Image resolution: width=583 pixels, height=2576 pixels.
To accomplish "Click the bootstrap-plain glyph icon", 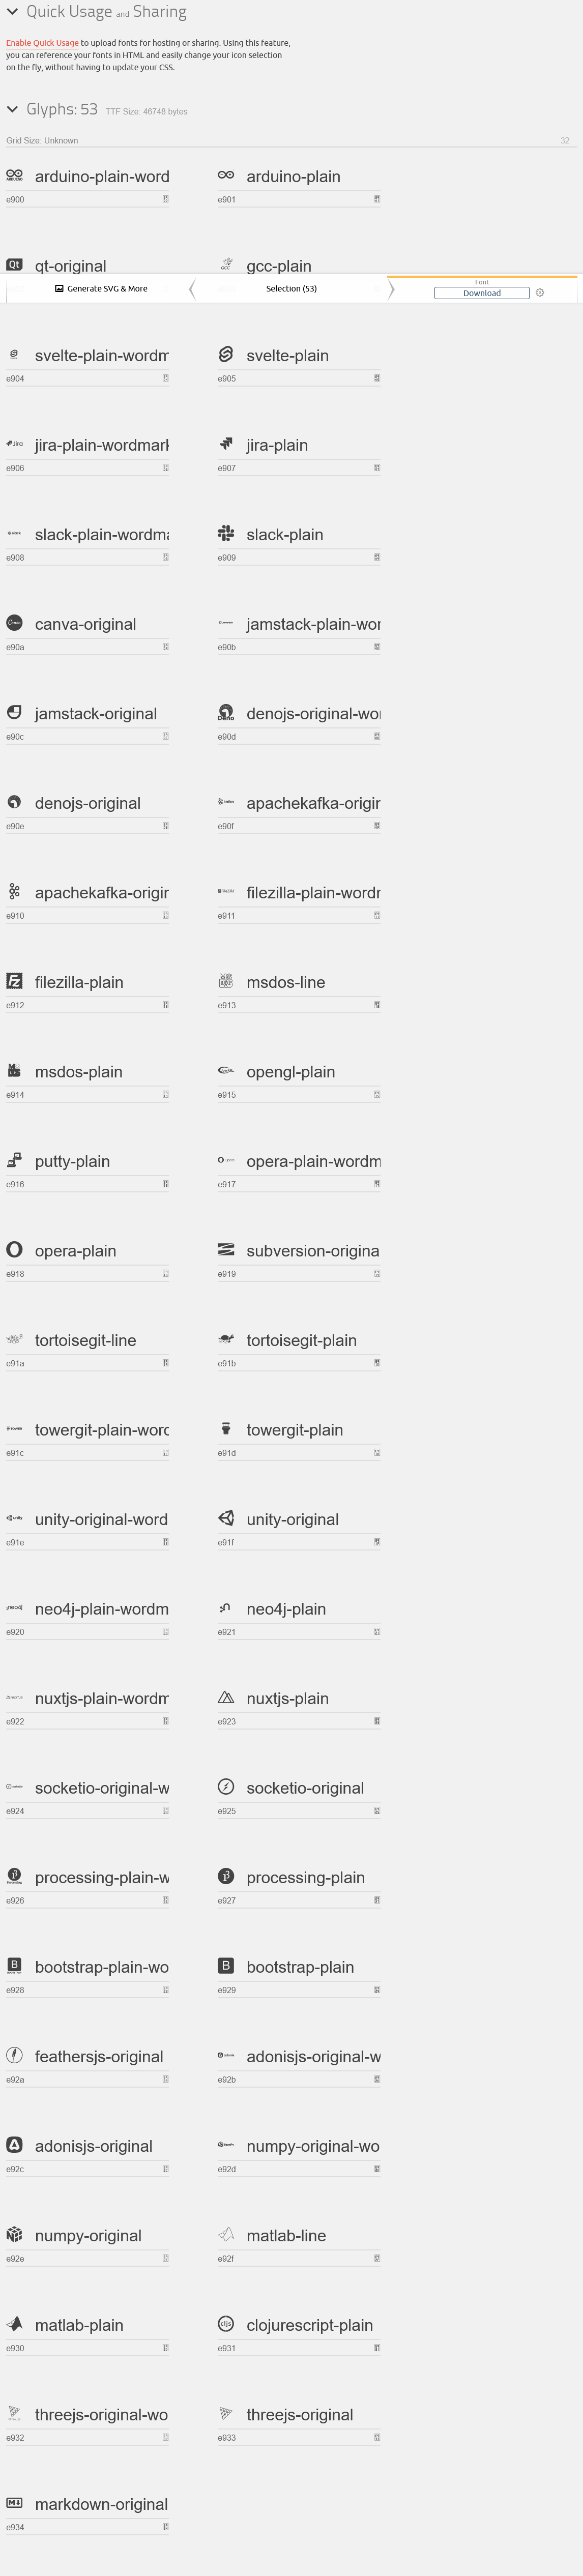I will (x=226, y=1965).
